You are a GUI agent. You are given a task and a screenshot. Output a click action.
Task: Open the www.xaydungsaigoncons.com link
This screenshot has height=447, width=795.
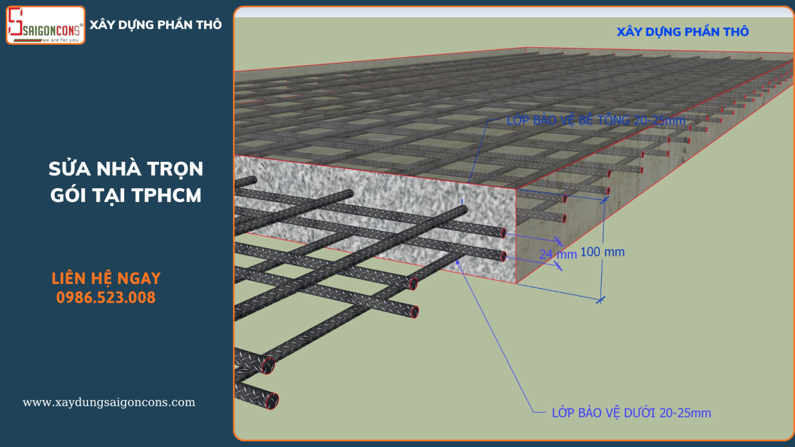[109, 402]
